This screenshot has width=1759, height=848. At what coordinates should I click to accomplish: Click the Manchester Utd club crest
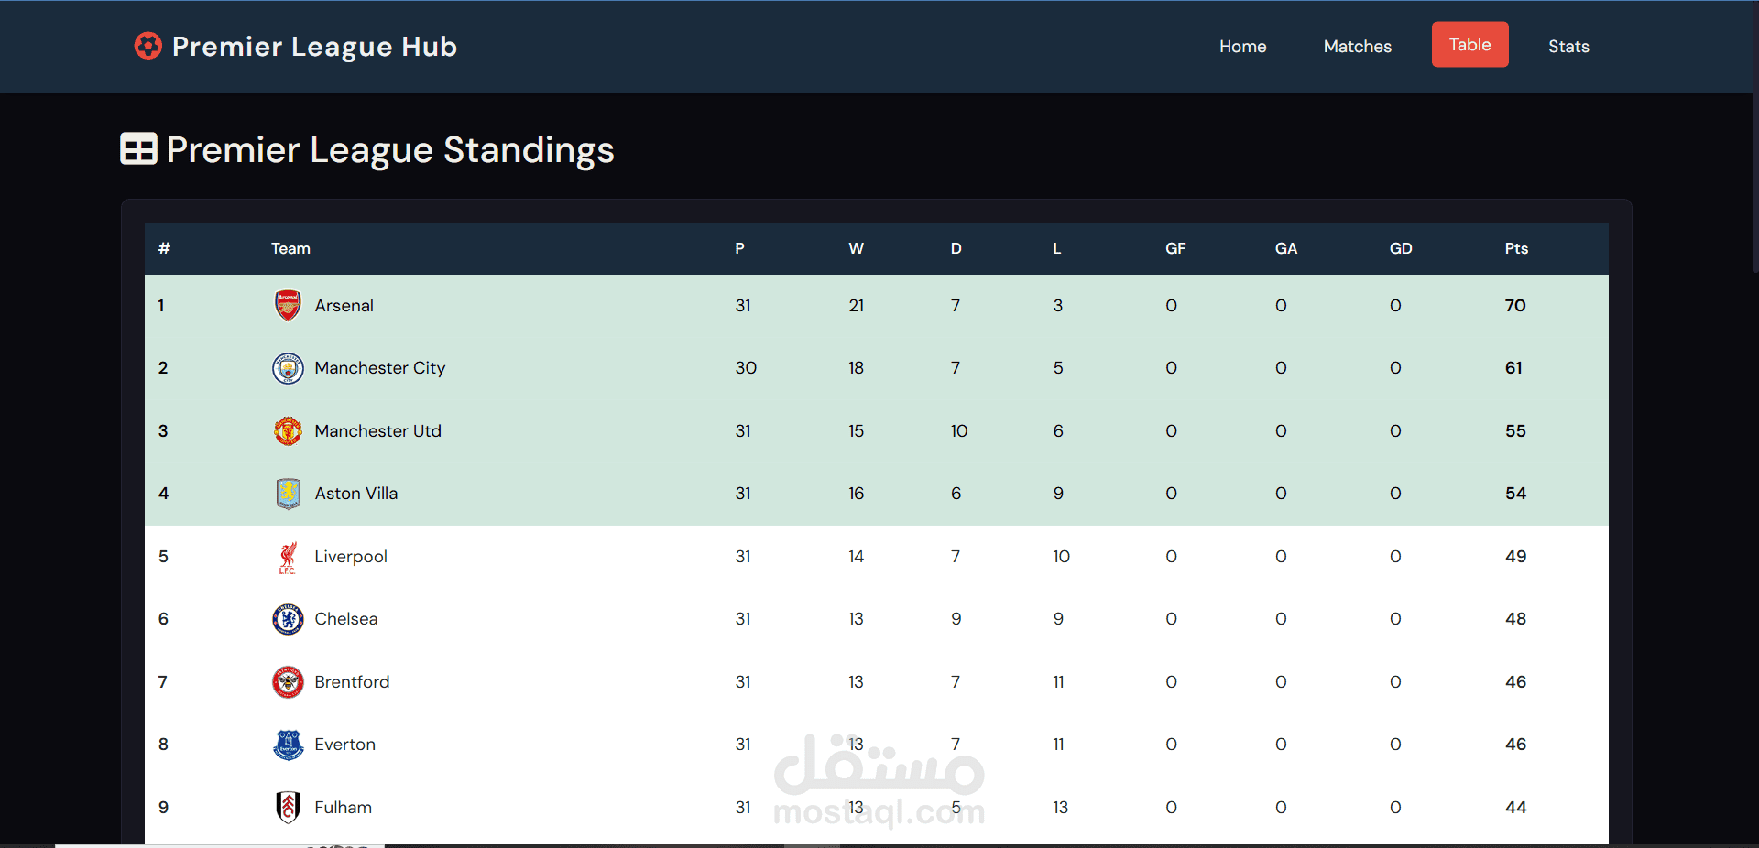tap(288, 430)
